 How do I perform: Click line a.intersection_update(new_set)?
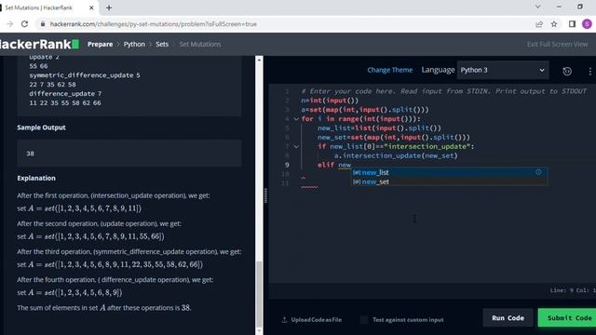396,155
